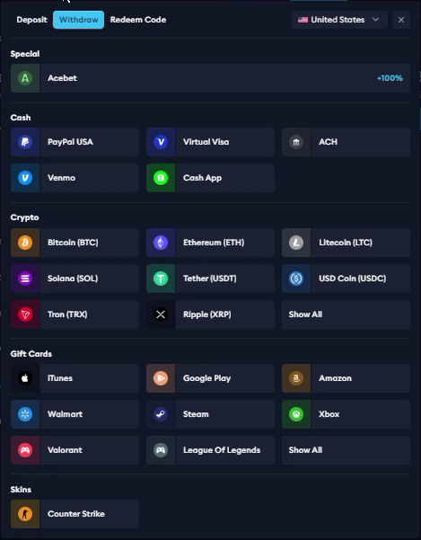Open the United States country dropdown

coord(339,20)
